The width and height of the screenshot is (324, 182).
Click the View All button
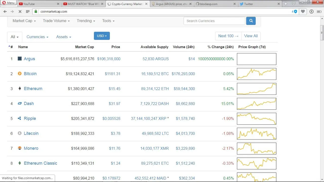click(251, 36)
